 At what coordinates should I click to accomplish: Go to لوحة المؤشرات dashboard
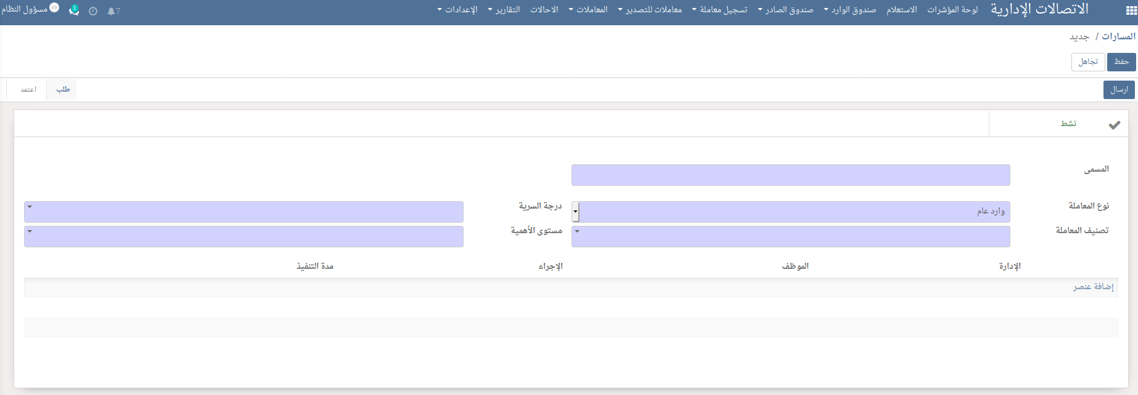[x=952, y=10]
